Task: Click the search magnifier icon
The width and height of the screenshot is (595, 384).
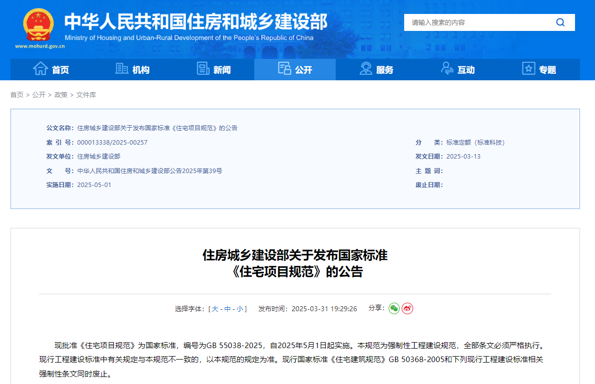Action: [560, 22]
